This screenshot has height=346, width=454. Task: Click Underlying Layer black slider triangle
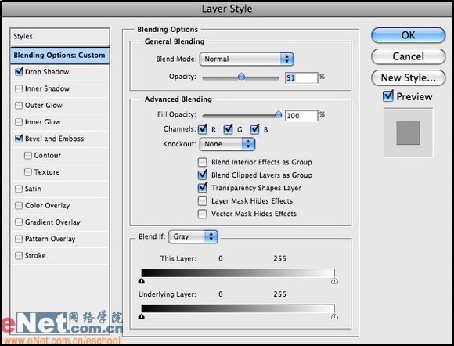(x=142, y=316)
